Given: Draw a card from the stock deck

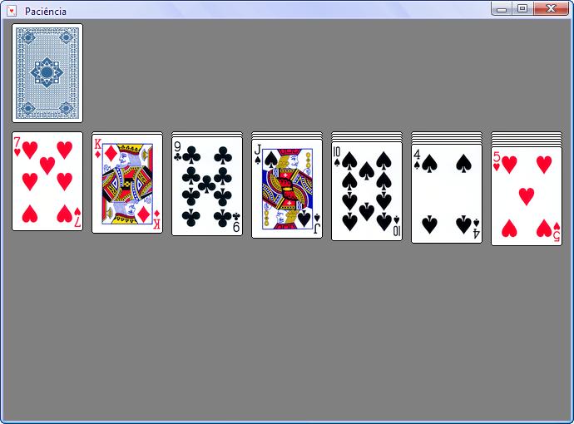Looking at the screenshot, I should [x=47, y=73].
